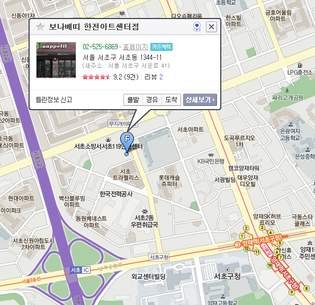Toggle the favorite star for 보나베띠
The width and height of the screenshot is (315, 305).
(40, 26)
